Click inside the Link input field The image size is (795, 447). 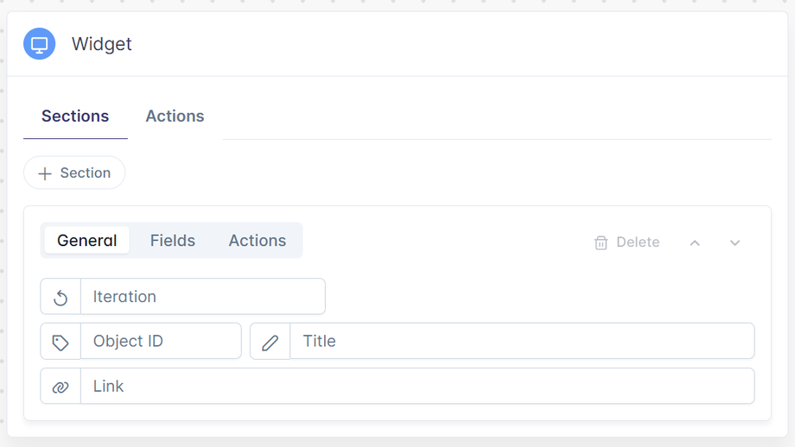(417, 387)
